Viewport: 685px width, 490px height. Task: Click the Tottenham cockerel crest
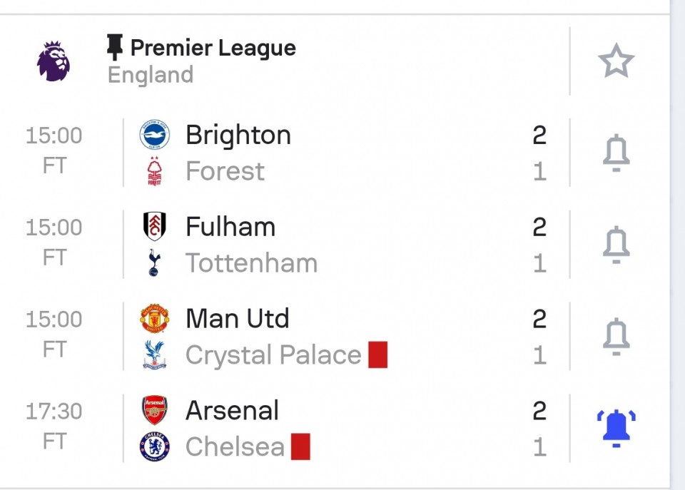tap(155, 263)
